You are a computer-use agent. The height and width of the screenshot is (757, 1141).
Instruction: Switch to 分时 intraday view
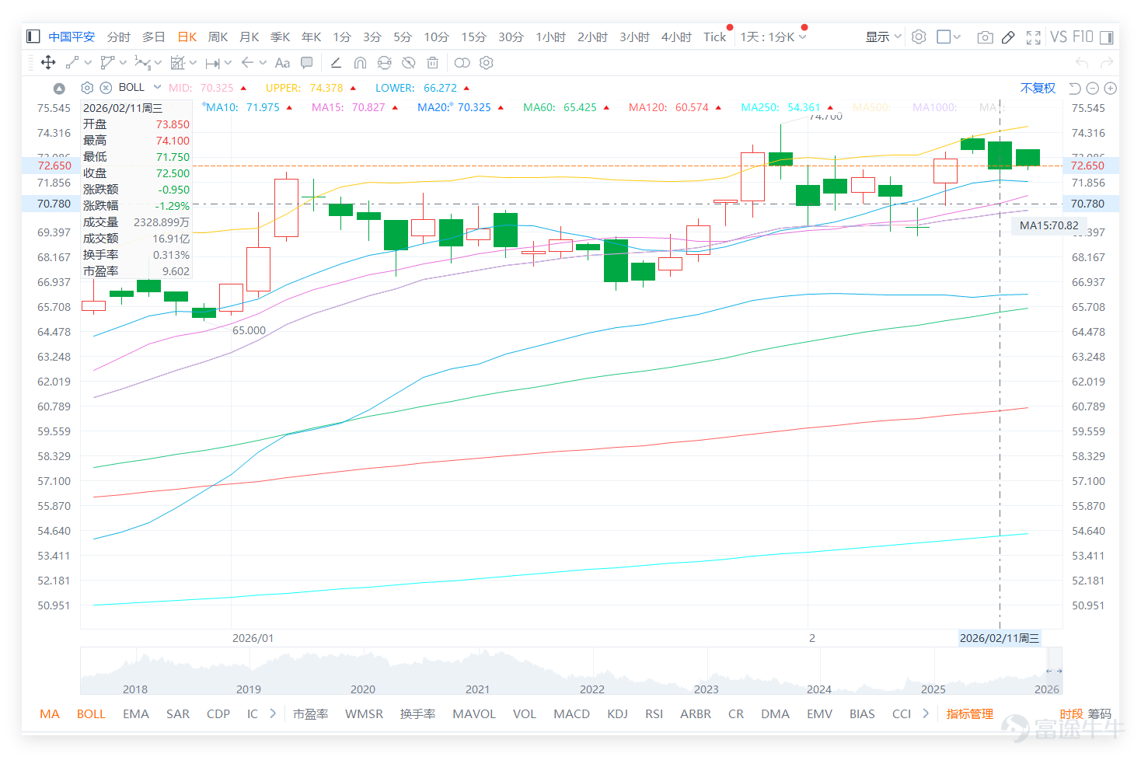[119, 37]
